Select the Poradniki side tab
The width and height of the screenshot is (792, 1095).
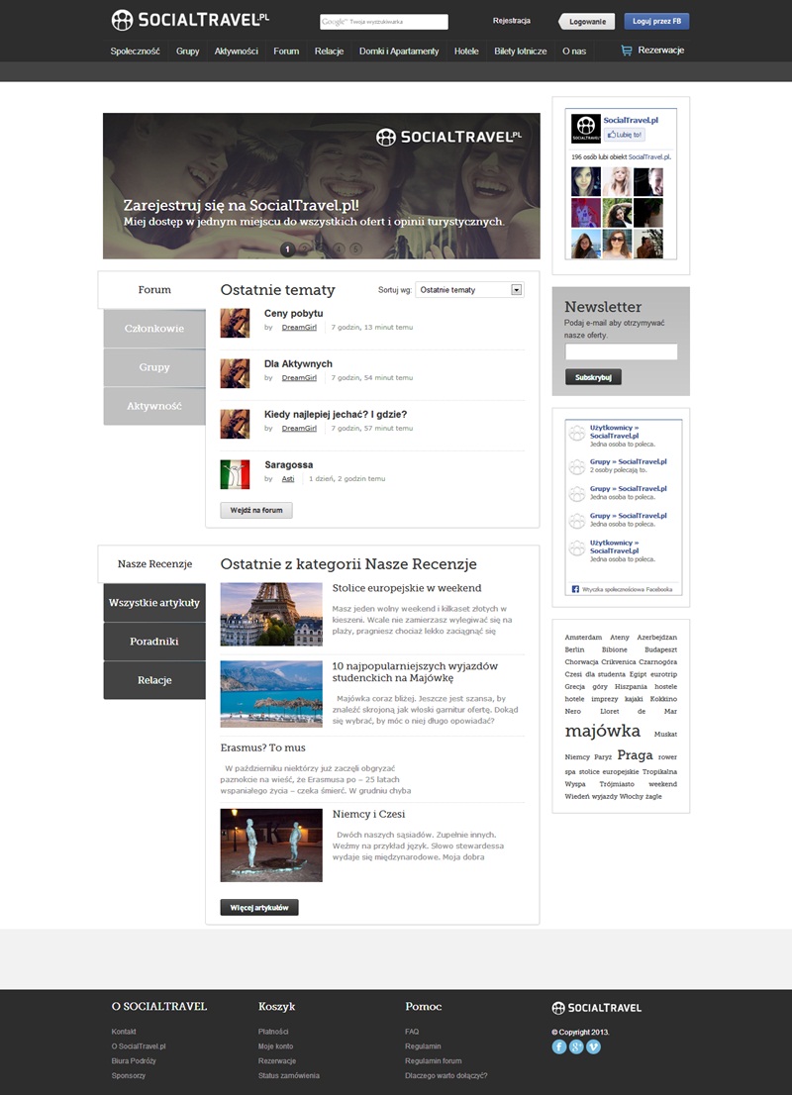pyautogui.click(x=154, y=642)
